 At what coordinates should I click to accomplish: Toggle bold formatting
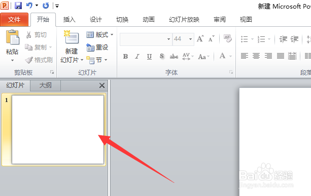coord(125,57)
